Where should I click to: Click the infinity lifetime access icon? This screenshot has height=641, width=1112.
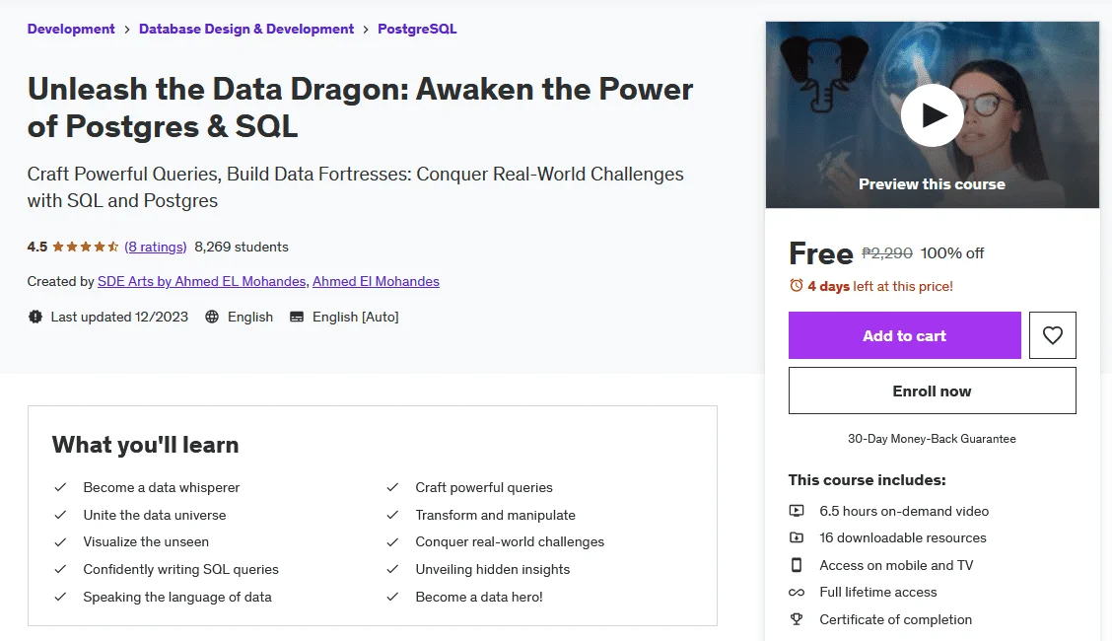797,592
